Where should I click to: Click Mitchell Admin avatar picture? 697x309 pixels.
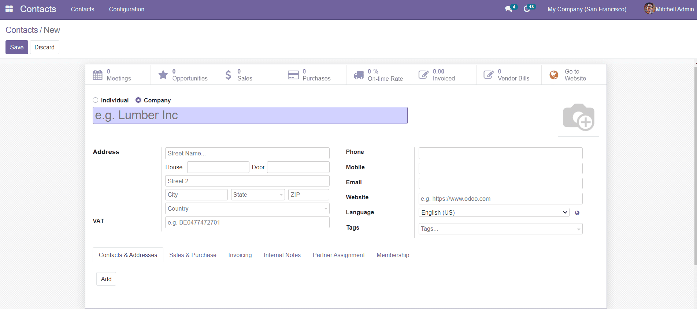(x=649, y=8)
